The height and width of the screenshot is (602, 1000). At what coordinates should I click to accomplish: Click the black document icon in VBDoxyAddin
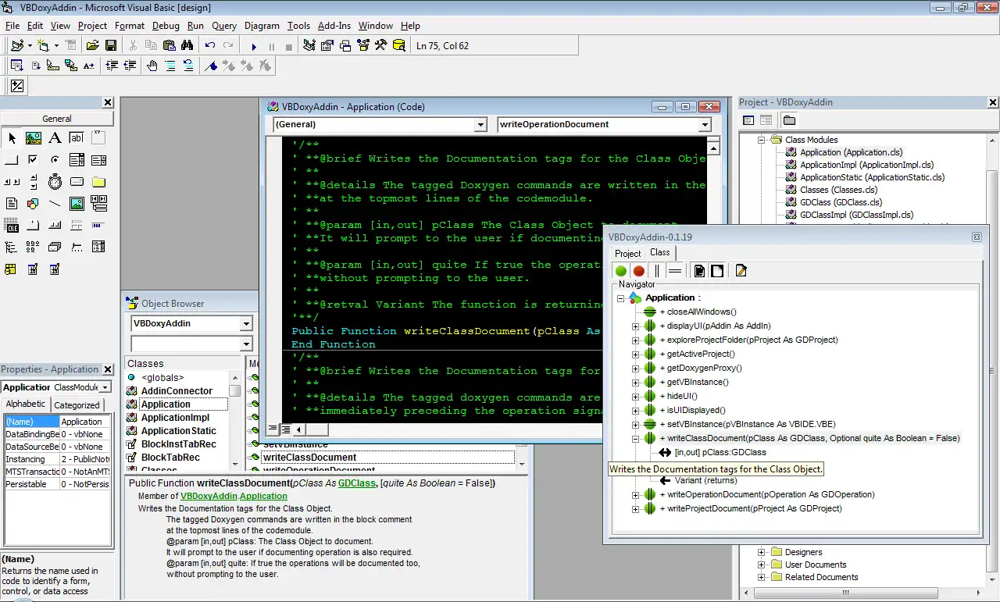699,271
